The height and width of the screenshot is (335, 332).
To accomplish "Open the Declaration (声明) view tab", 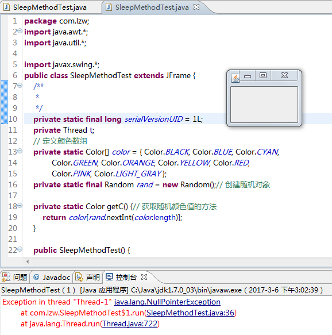I will click(88, 278).
